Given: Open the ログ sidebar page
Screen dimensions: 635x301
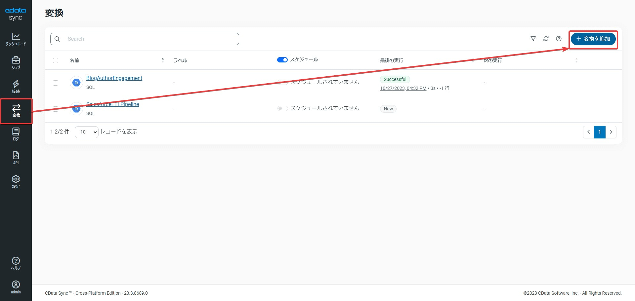Looking at the screenshot, I should point(16,134).
